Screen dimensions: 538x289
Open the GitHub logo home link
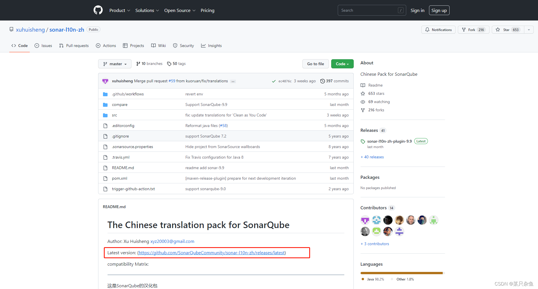click(98, 10)
